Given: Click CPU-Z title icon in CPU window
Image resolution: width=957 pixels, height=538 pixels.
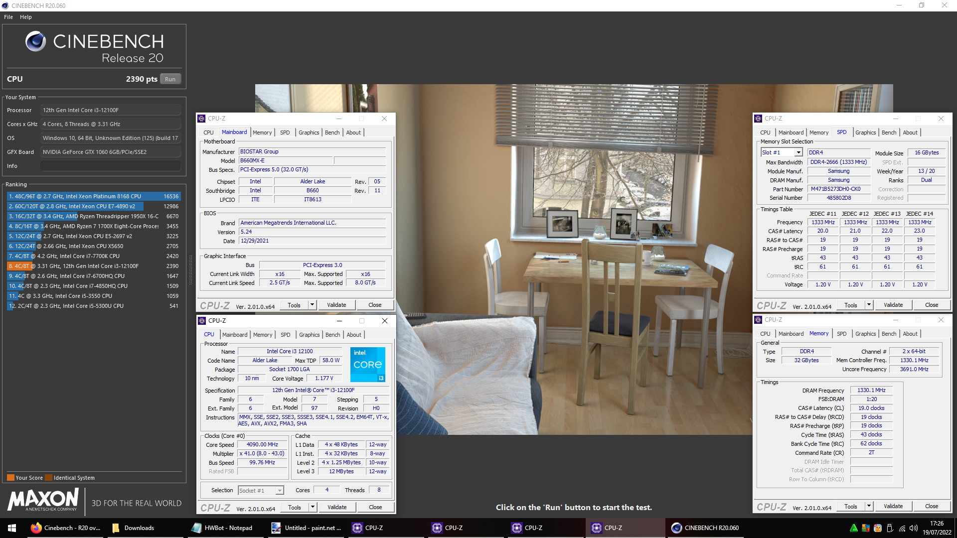Looking at the screenshot, I should (x=202, y=321).
